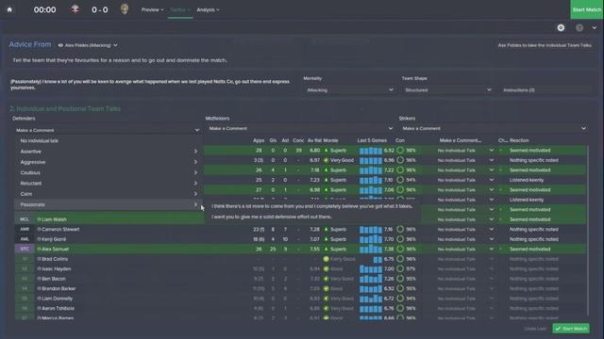Viewport: 604px width, 339px height.
Task: Open the Team Shape Structured dropdown
Action: tap(447, 90)
